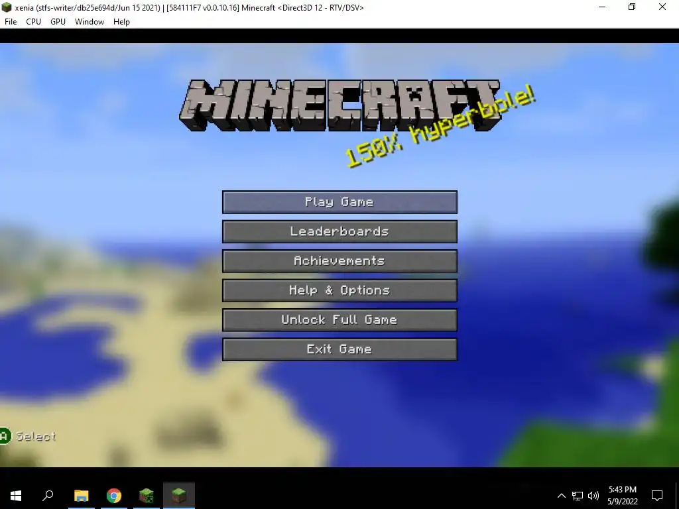Open the network status icon
The image size is (679, 509).
pos(578,496)
